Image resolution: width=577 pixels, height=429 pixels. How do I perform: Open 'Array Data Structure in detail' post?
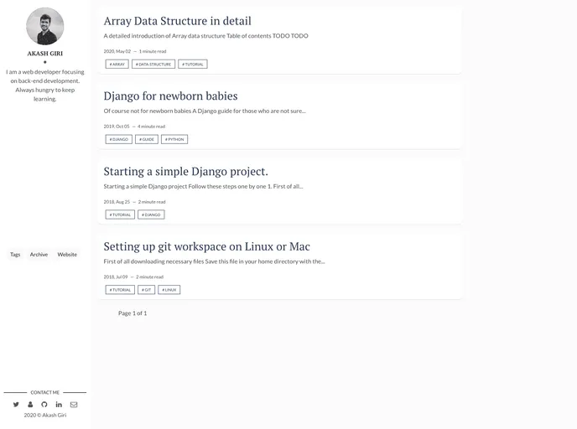click(x=177, y=21)
